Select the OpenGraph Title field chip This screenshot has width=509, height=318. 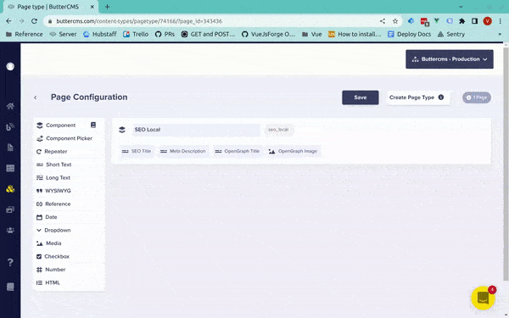(x=238, y=151)
